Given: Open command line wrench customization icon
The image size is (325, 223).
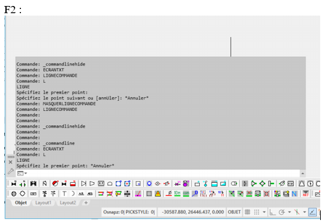Looking at the screenshot, I should pyautogui.click(x=11, y=171).
